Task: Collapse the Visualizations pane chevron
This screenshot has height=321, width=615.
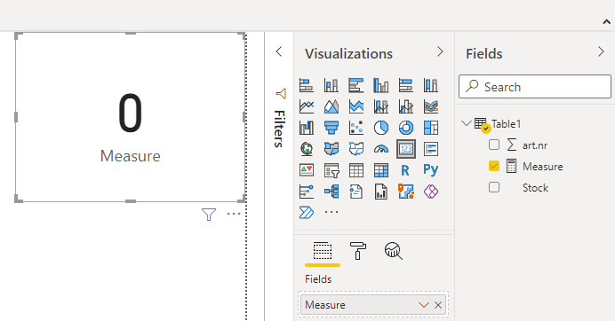Action: 440,51
